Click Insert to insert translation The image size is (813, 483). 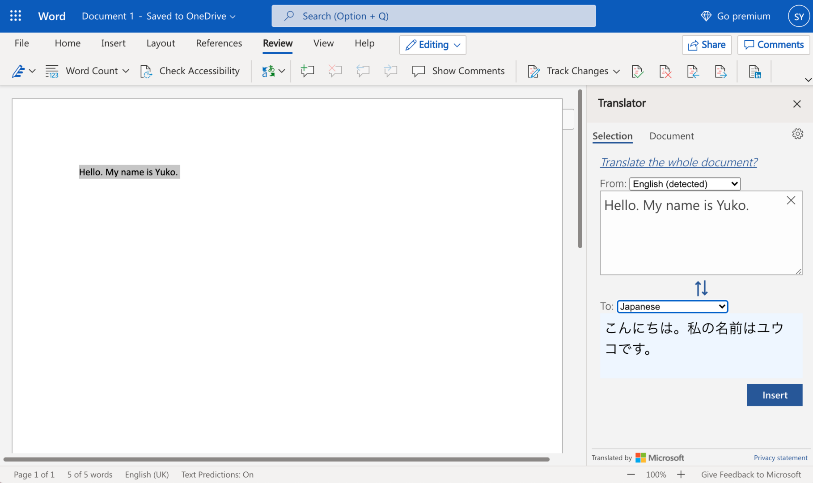(x=775, y=395)
